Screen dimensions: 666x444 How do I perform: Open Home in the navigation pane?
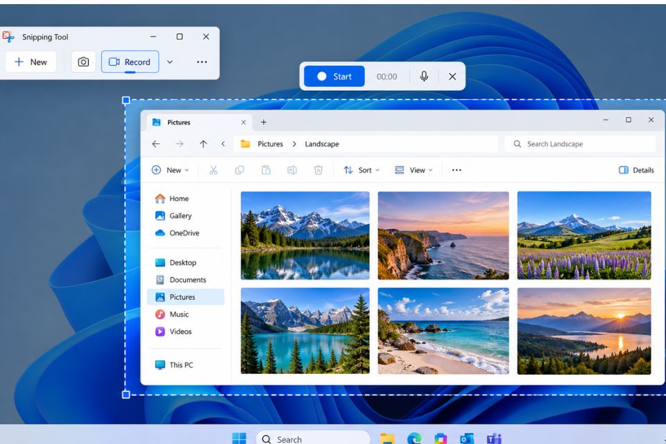pyautogui.click(x=187, y=198)
